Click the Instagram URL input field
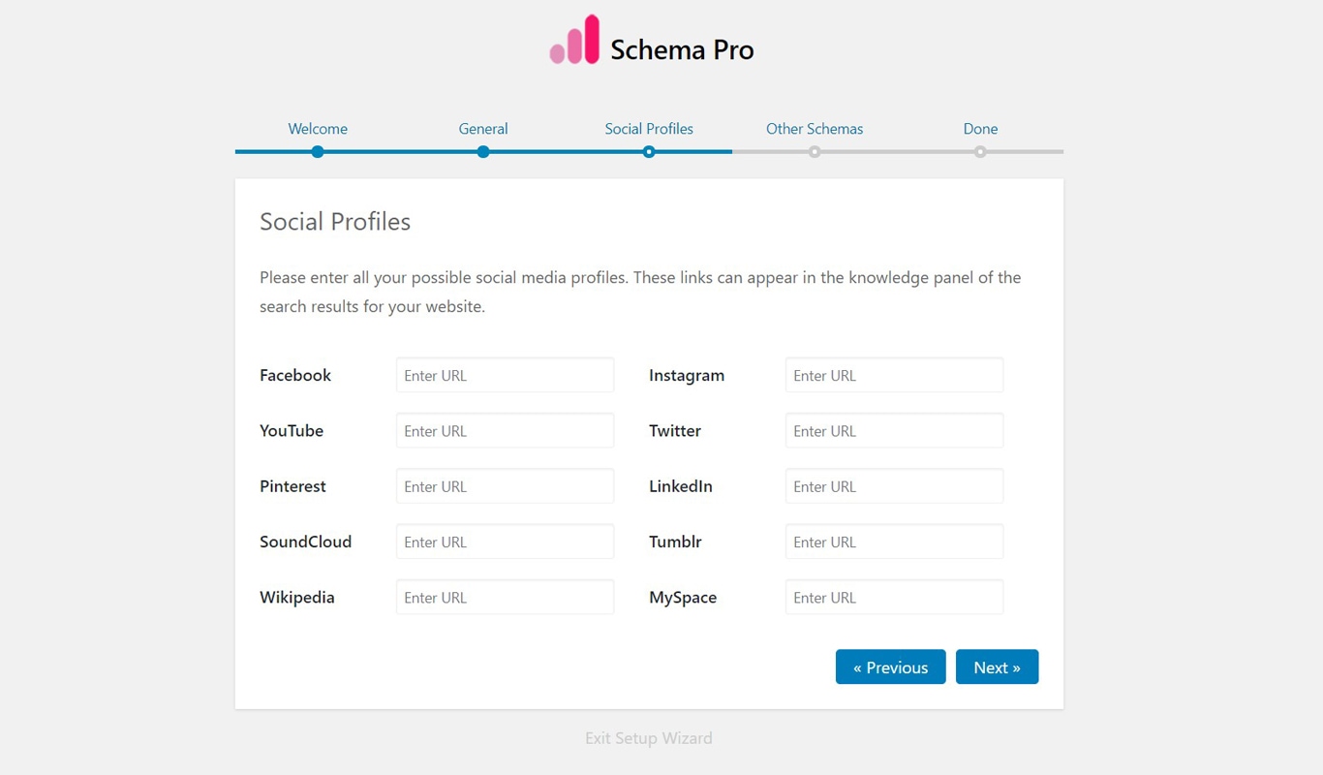The image size is (1323, 775). pos(893,375)
